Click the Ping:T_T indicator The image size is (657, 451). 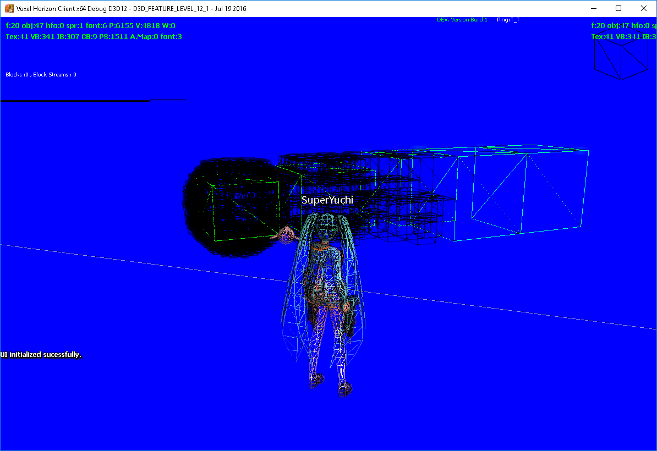coord(507,20)
